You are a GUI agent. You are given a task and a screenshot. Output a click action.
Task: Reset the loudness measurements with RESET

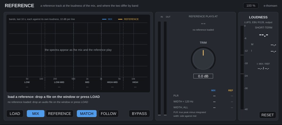267,115
